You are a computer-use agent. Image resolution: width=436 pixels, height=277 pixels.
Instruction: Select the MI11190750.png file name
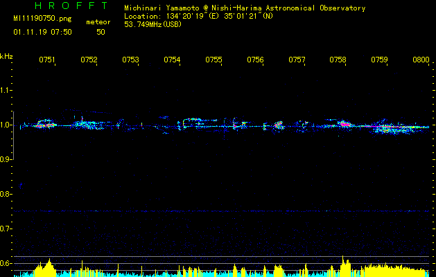[x=42, y=19]
